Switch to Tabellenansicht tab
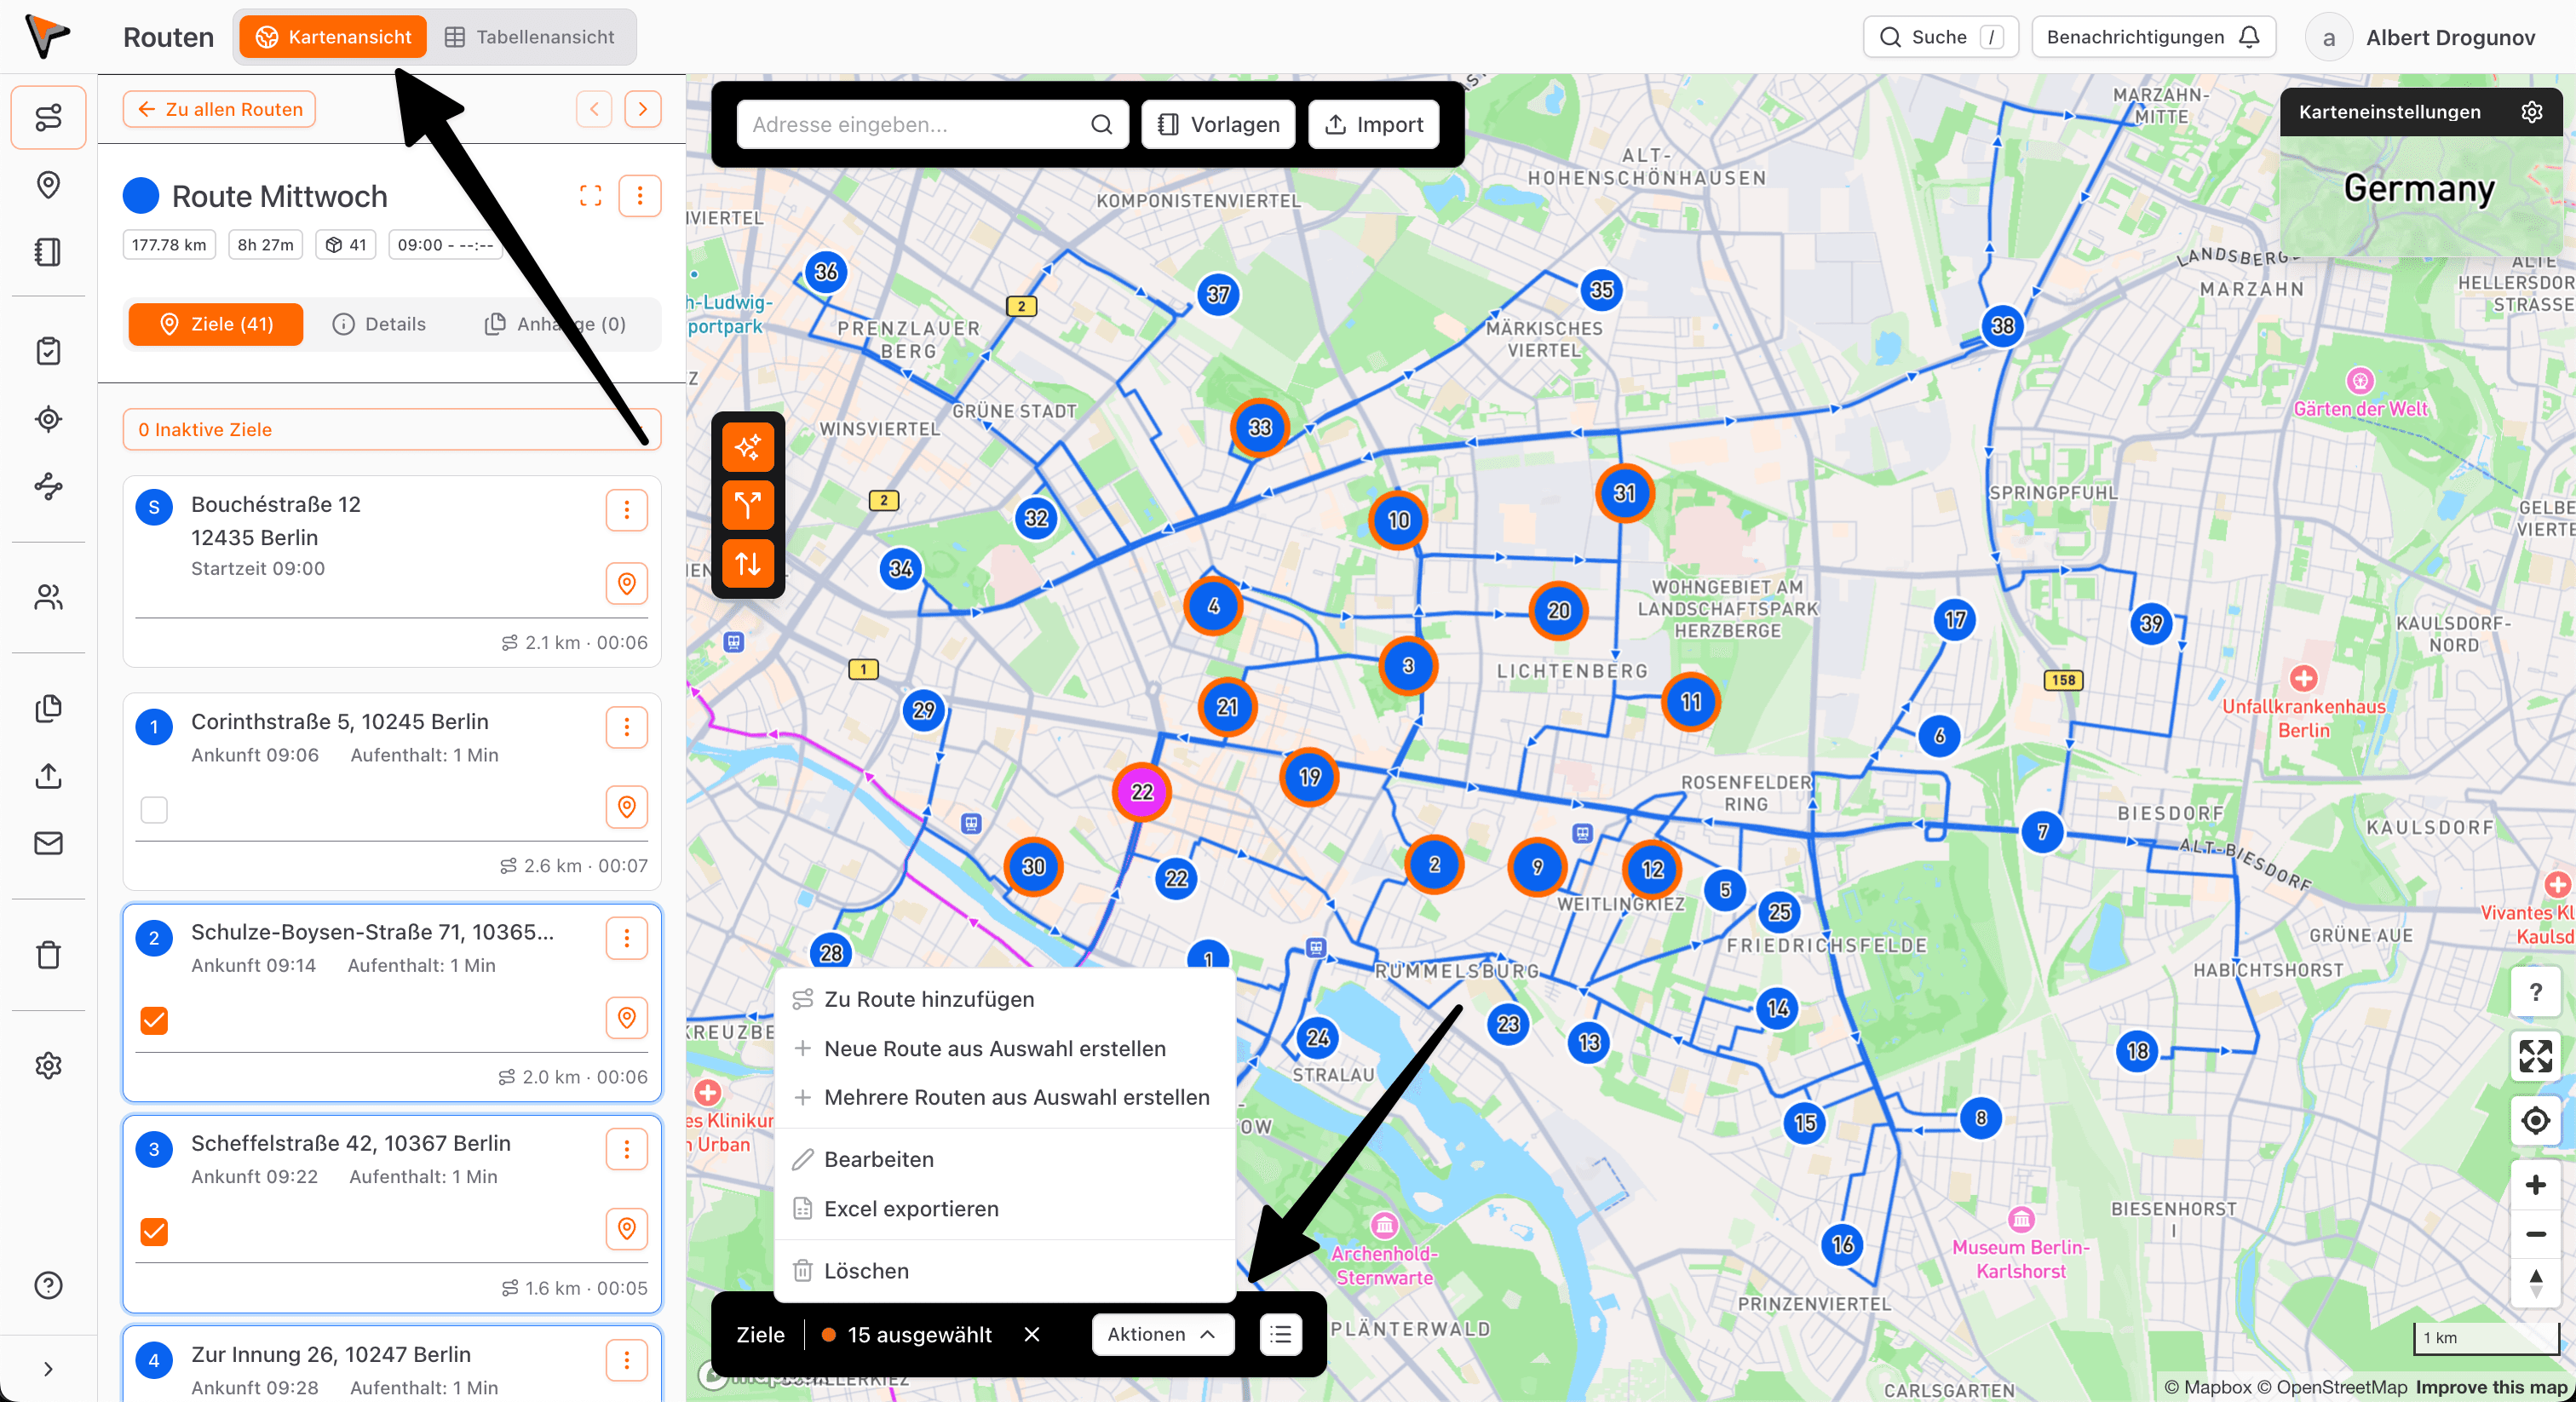The width and height of the screenshot is (2576, 1402). (x=530, y=37)
